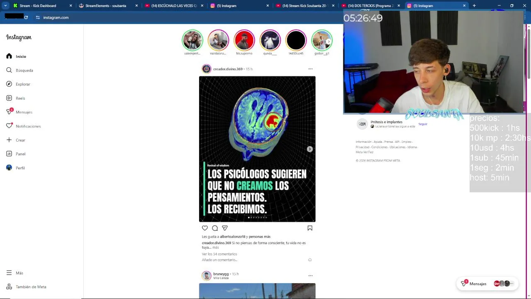Screen dimensions: 531x299
Task: Open creador.divino.369 profile link
Action: pos(228,69)
